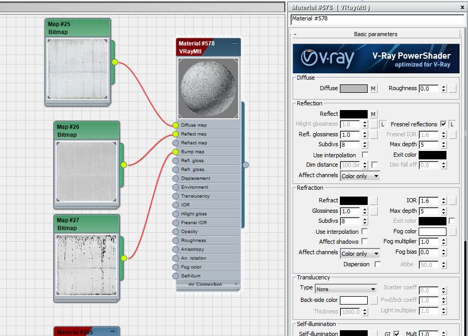Select the Material #578 sphere preview
This screenshot has width=468, height=336.
tap(208, 88)
